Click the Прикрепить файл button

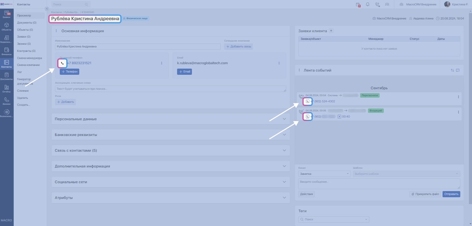(425, 194)
